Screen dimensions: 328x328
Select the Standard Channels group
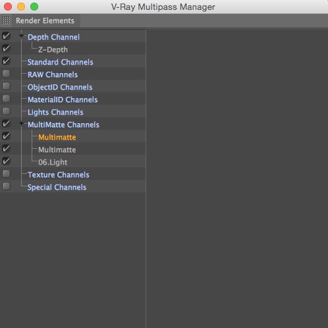click(61, 62)
